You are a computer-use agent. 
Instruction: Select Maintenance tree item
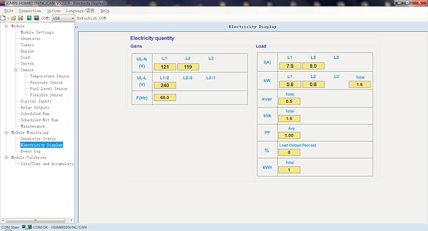32,126
